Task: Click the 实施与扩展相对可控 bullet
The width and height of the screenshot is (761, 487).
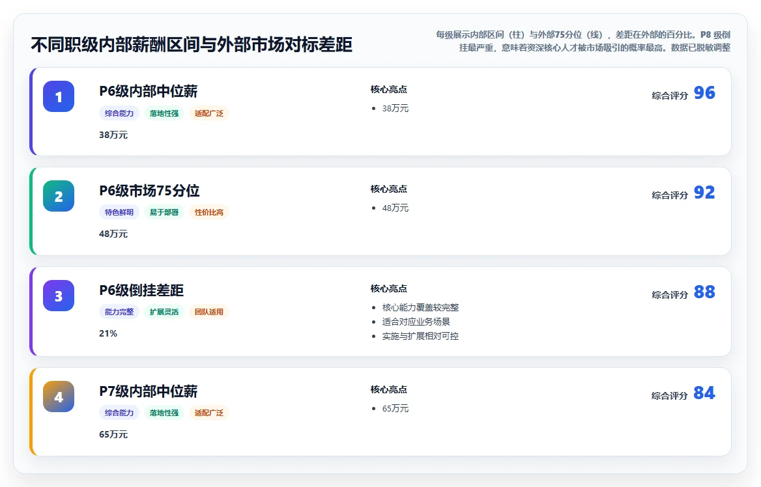Action: pos(420,336)
